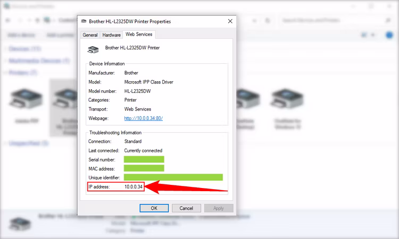Click the Microsoft IPP Class Driver model text
Image resolution: width=399 pixels, height=239 pixels.
coord(148,82)
